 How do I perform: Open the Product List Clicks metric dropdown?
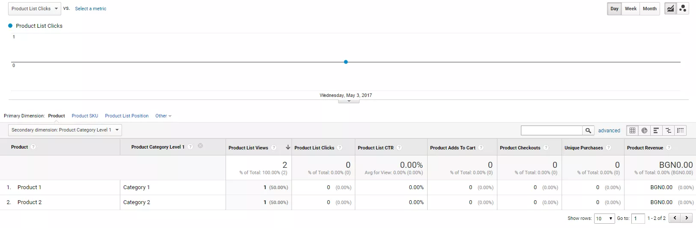(x=35, y=9)
